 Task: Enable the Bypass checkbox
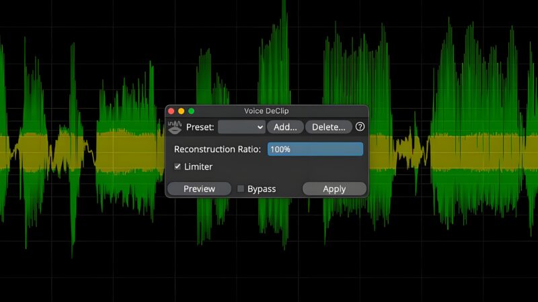click(241, 189)
